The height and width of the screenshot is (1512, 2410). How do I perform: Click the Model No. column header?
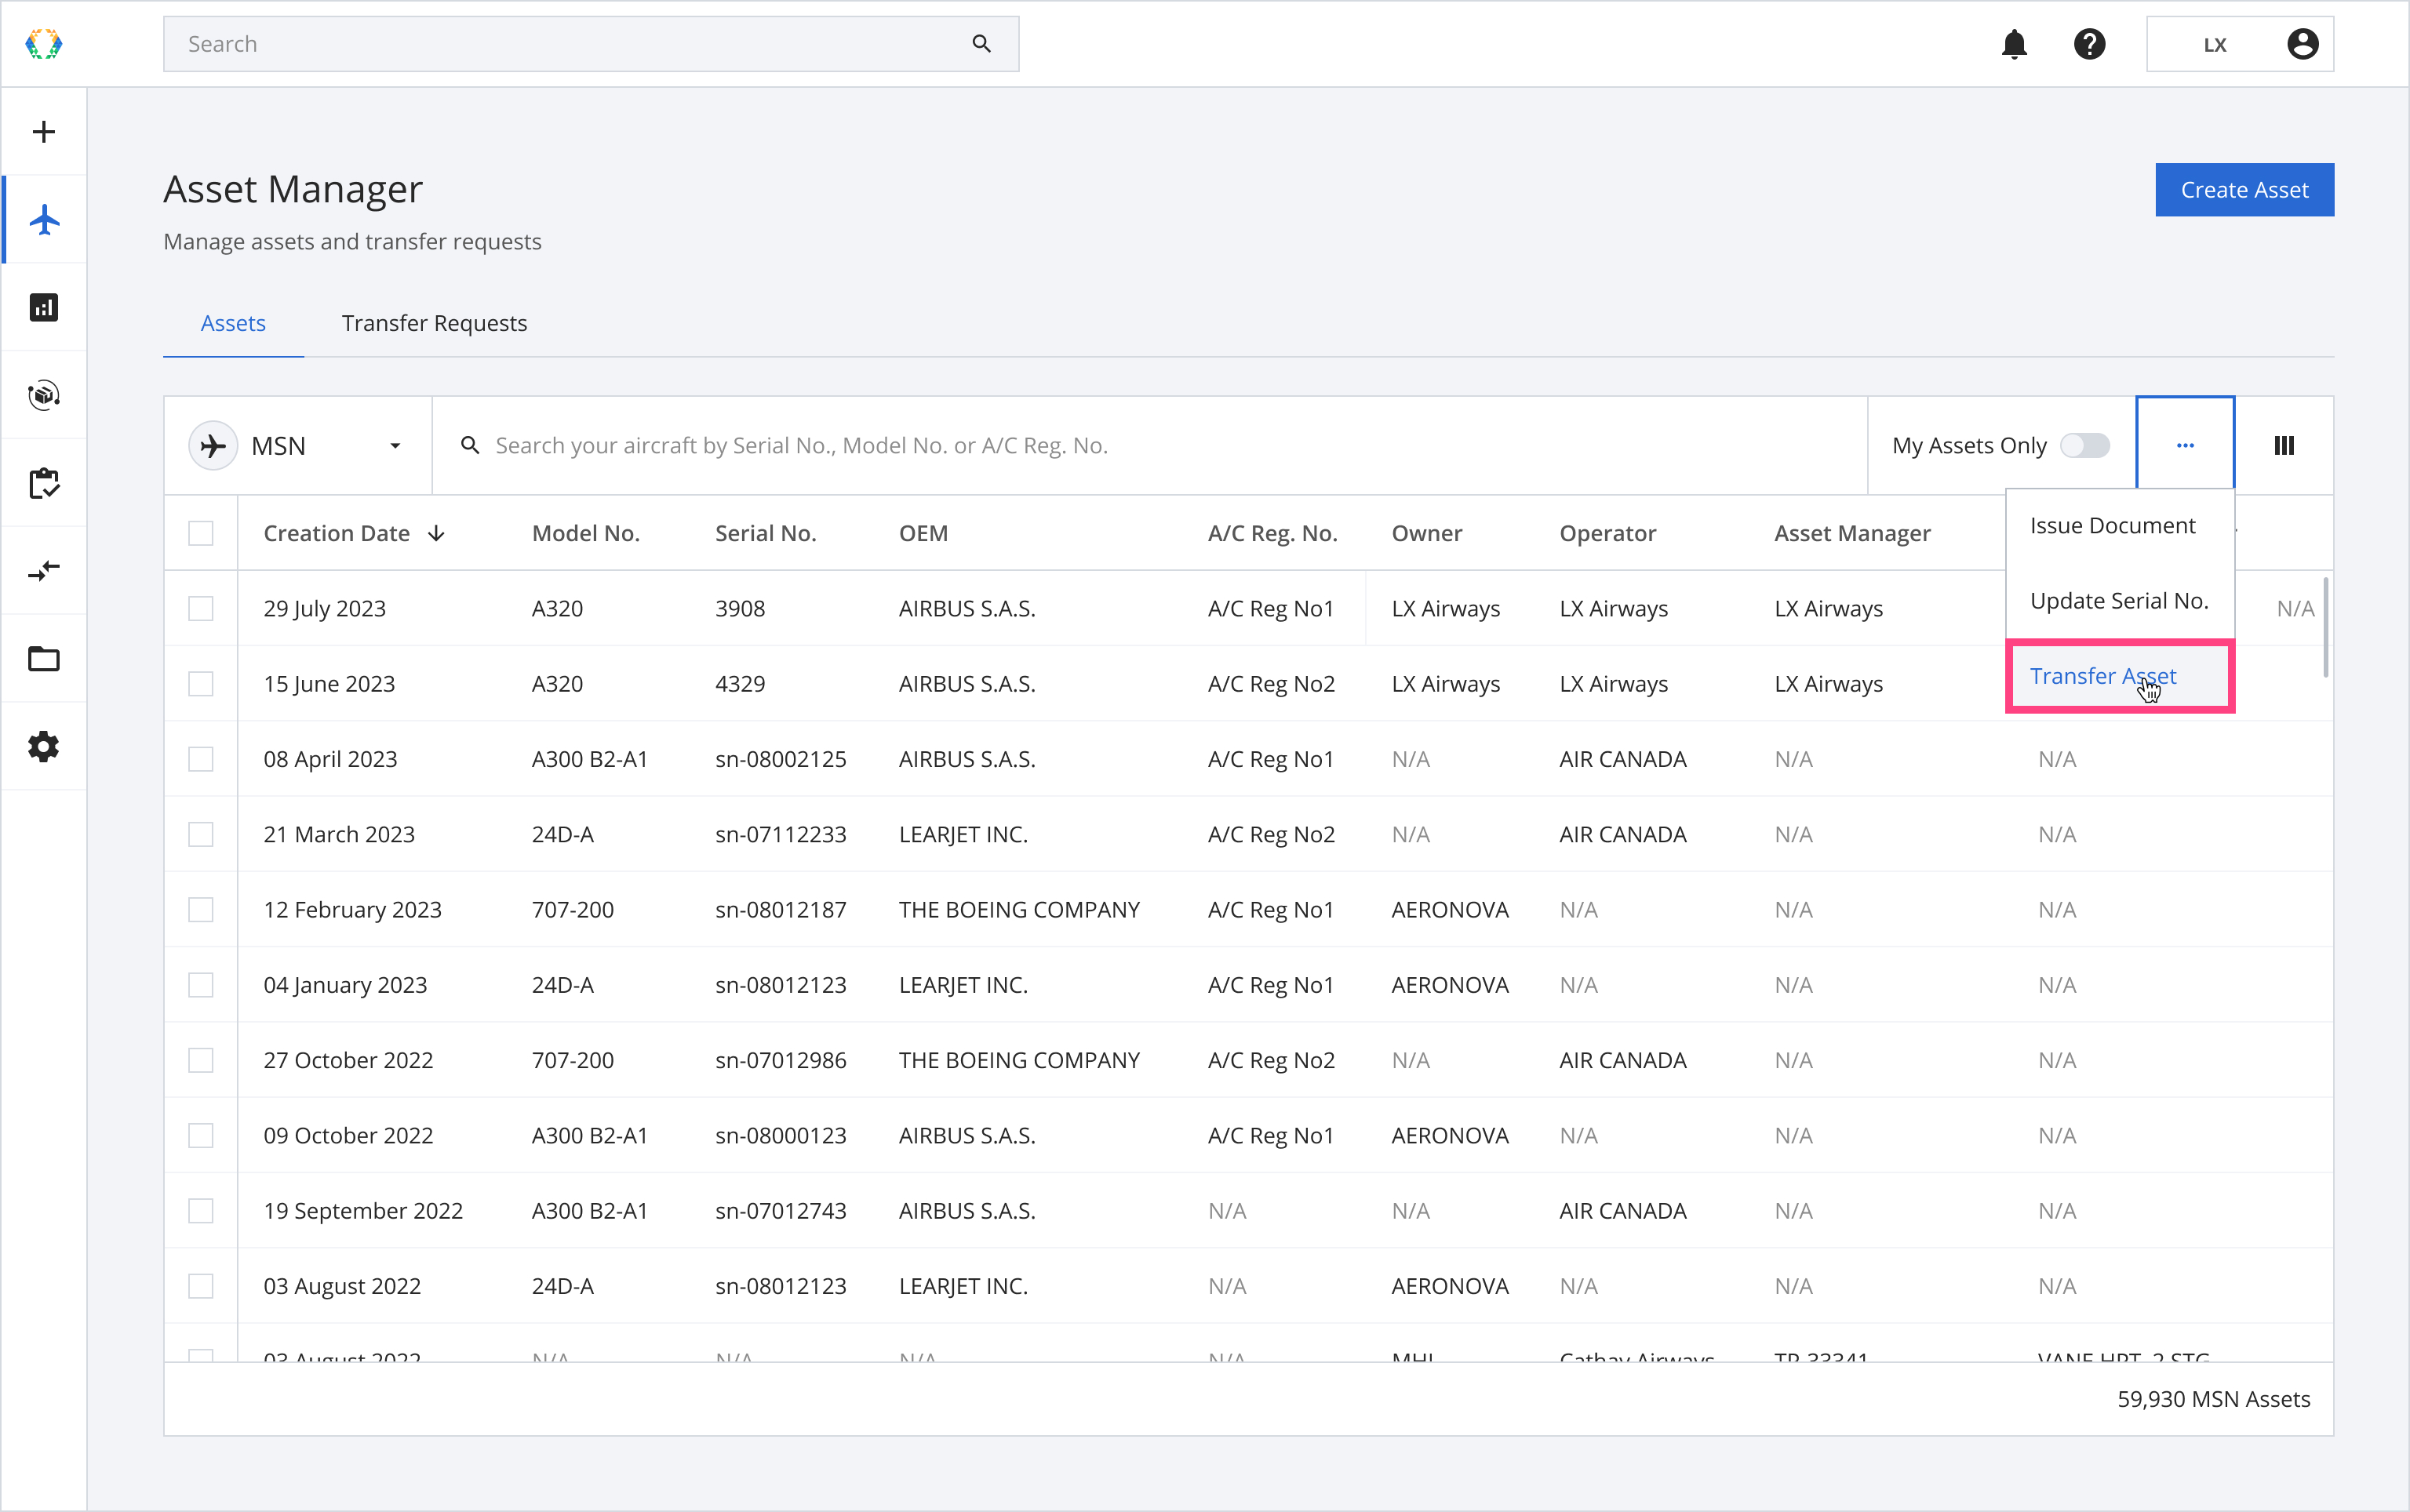(x=585, y=534)
